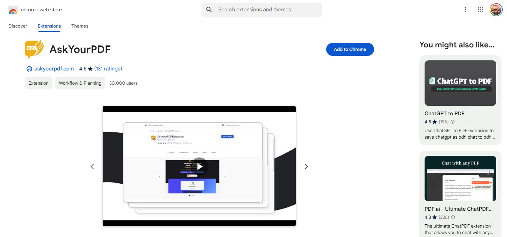
Task: Open the askyourpdf.com publisher link
Action: tap(54, 69)
